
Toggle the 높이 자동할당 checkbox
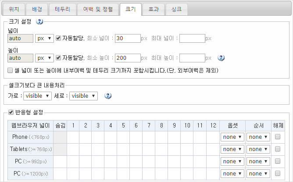[x=58, y=58]
